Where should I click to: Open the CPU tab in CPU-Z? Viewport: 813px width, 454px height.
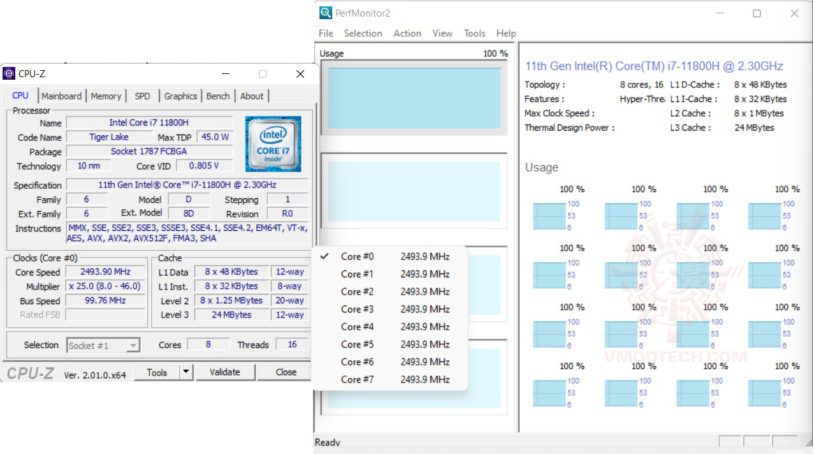[20, 96]
